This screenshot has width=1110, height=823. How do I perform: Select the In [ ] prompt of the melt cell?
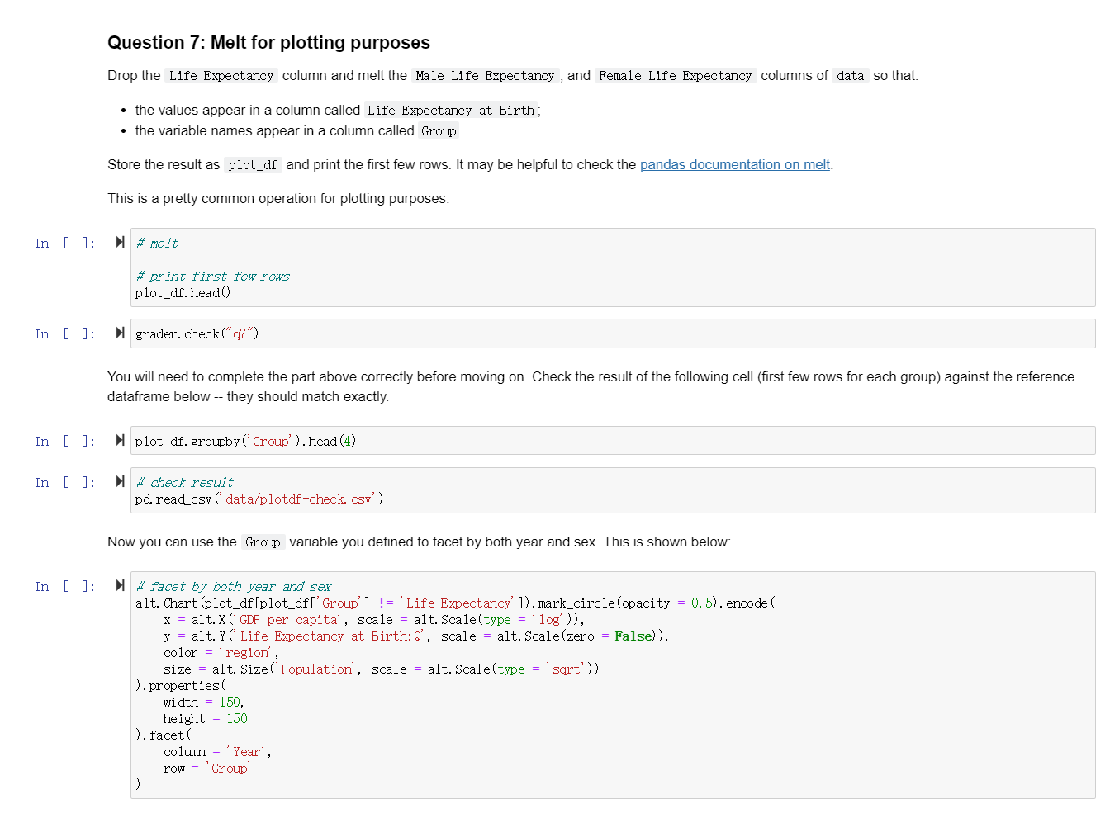click(64, 244)
